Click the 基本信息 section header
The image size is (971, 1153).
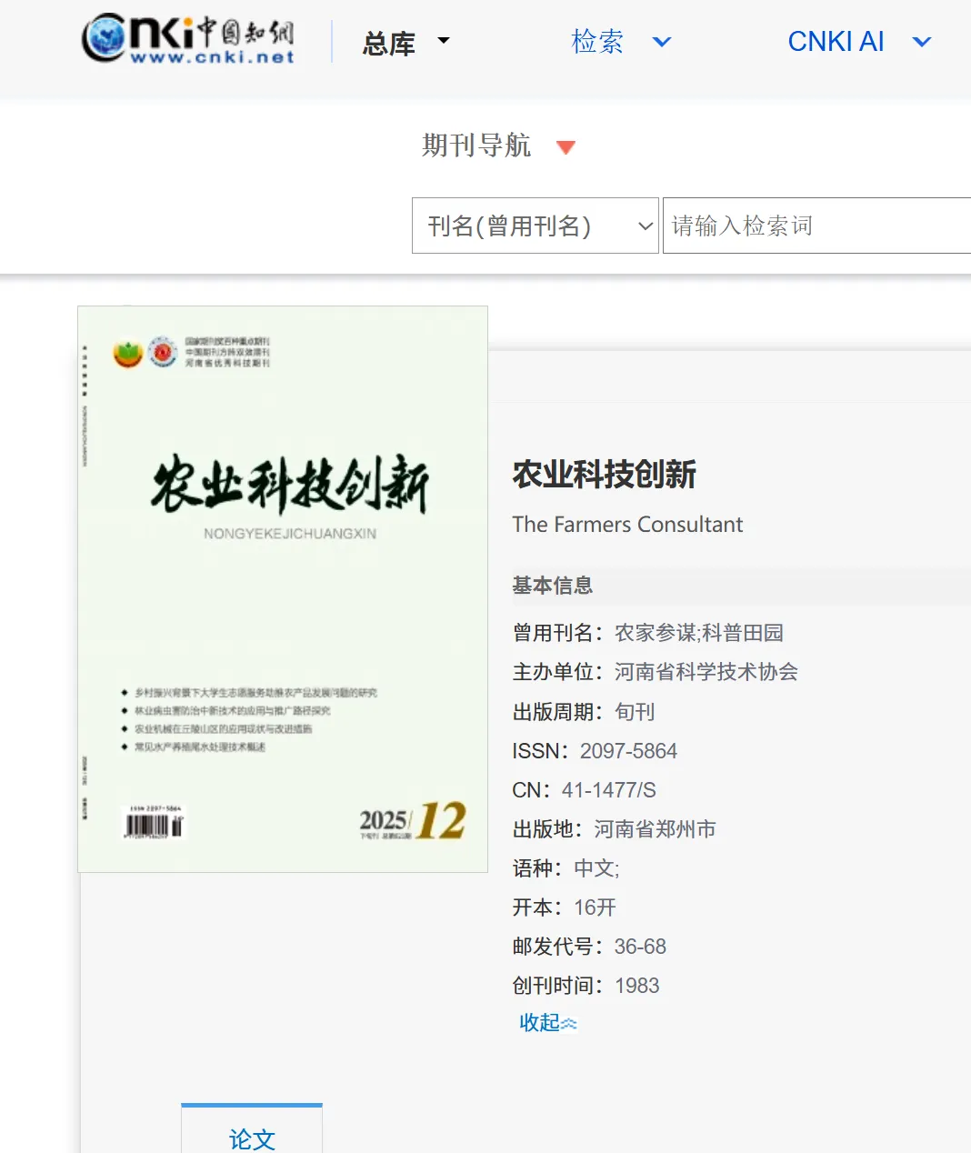(x=553, y=586)
